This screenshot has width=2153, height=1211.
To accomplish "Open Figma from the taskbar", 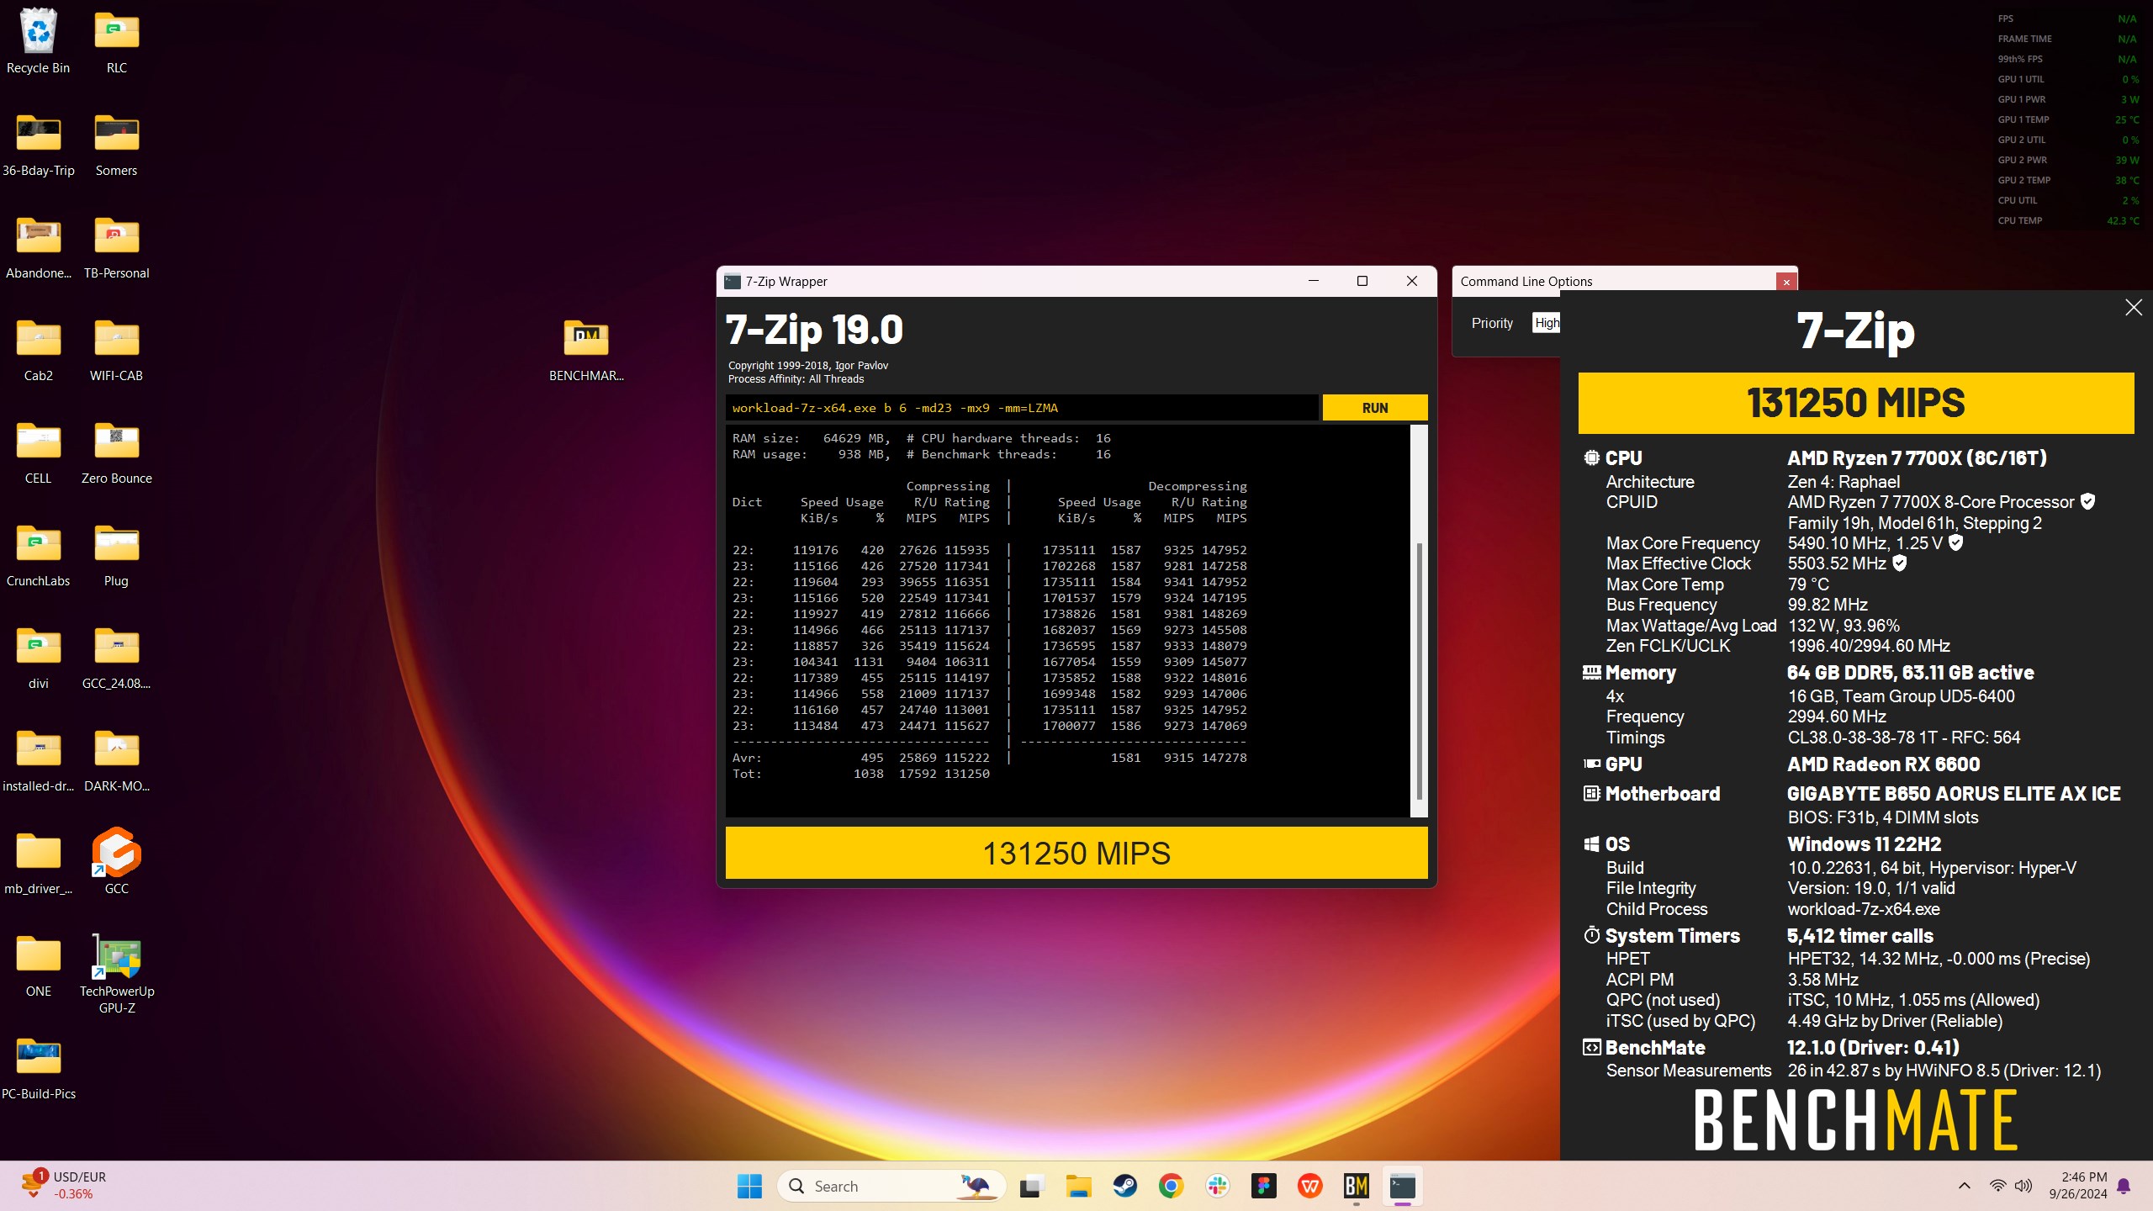I will tap(1263, 1187).
